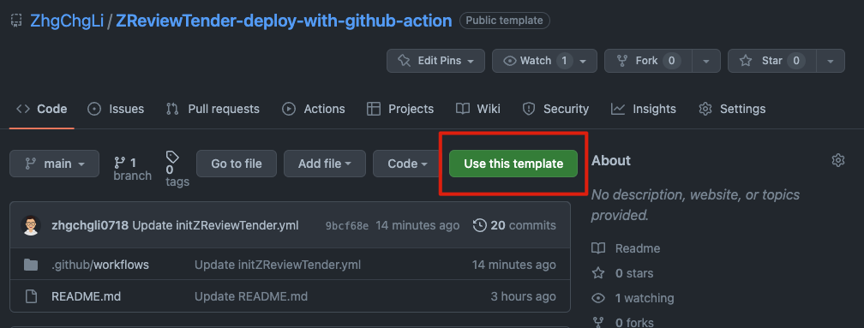This screenshot has height=328, width=864.
Task: Open the Edit Pins dropdown
Action: 435,61
